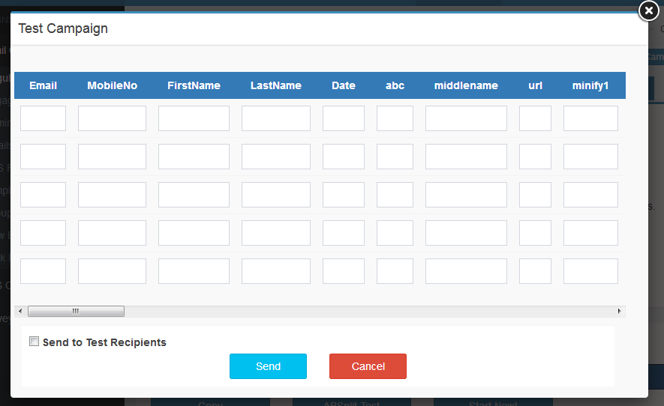Enable Send to Test Recipients checkbox
The width and height of the screenshot is (664, 406).
(x=34, y=342)
